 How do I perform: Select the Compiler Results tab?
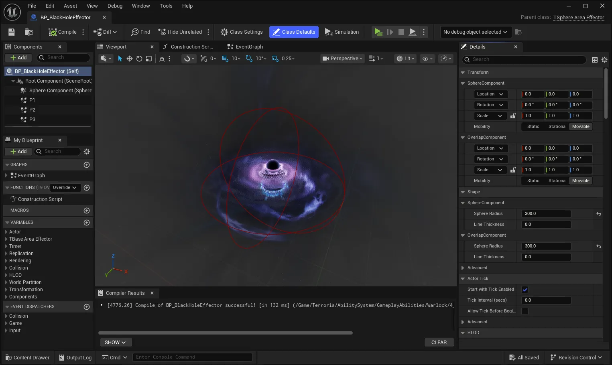pyautogui.click(x=125, y=293)
